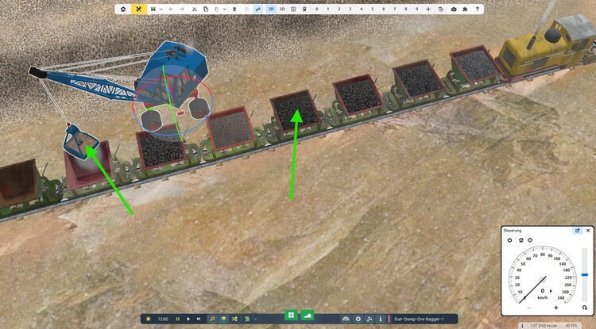Click the circular target icon in Steuerung
Image resolution: width=596 pixels, height=329 pixels.
(x=530, y=240)
